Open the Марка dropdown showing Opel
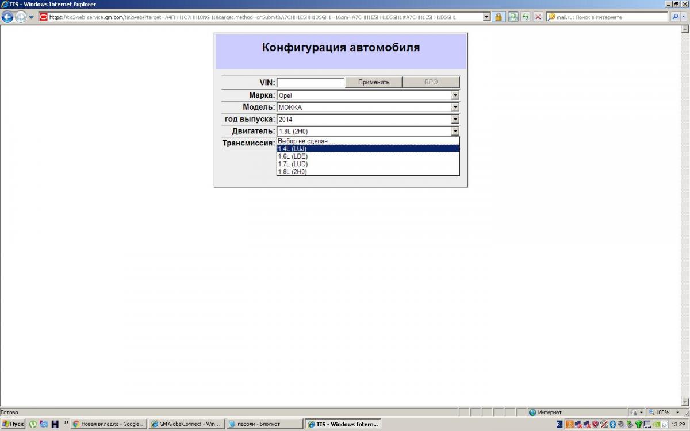 (368, 95)
